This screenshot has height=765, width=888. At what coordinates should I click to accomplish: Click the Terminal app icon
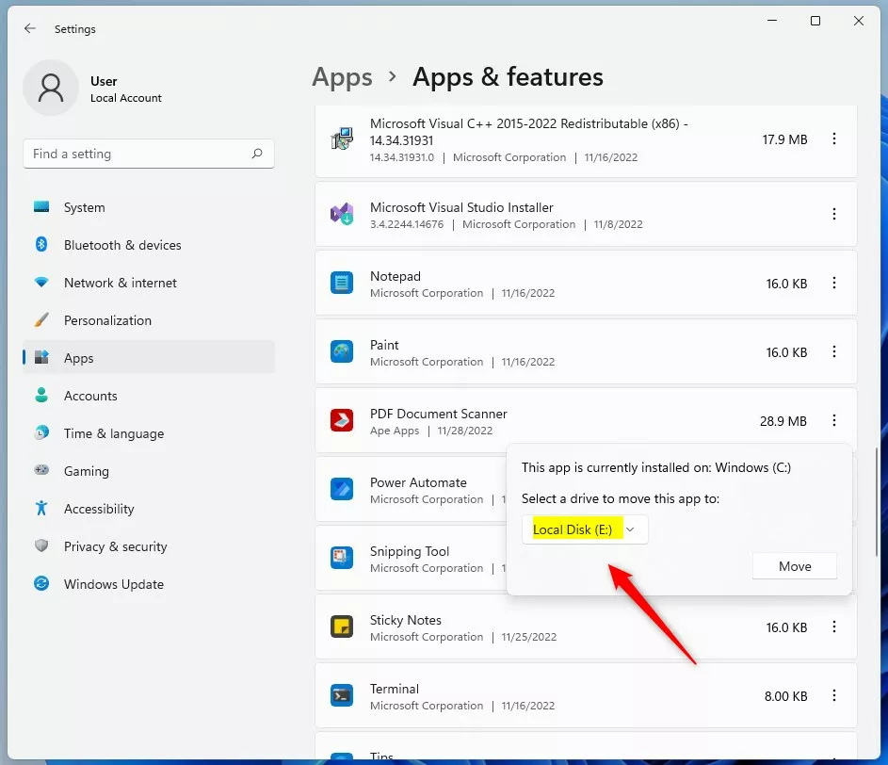[342, 695]
